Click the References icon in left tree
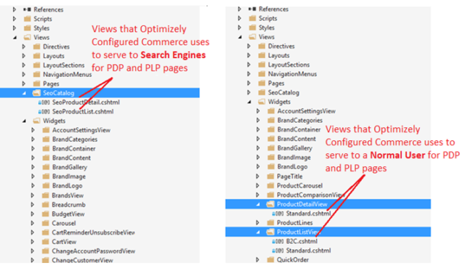This screenshot has height=276, width=465. coord(28,9)
